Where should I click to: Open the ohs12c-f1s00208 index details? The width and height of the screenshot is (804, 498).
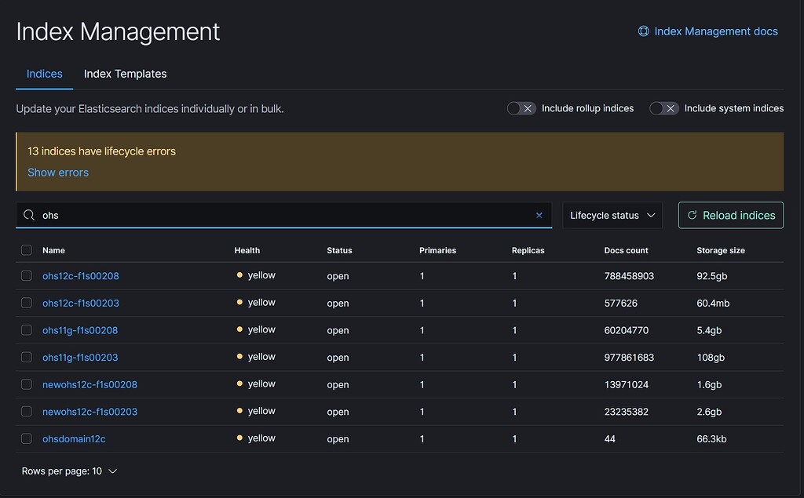79,275
